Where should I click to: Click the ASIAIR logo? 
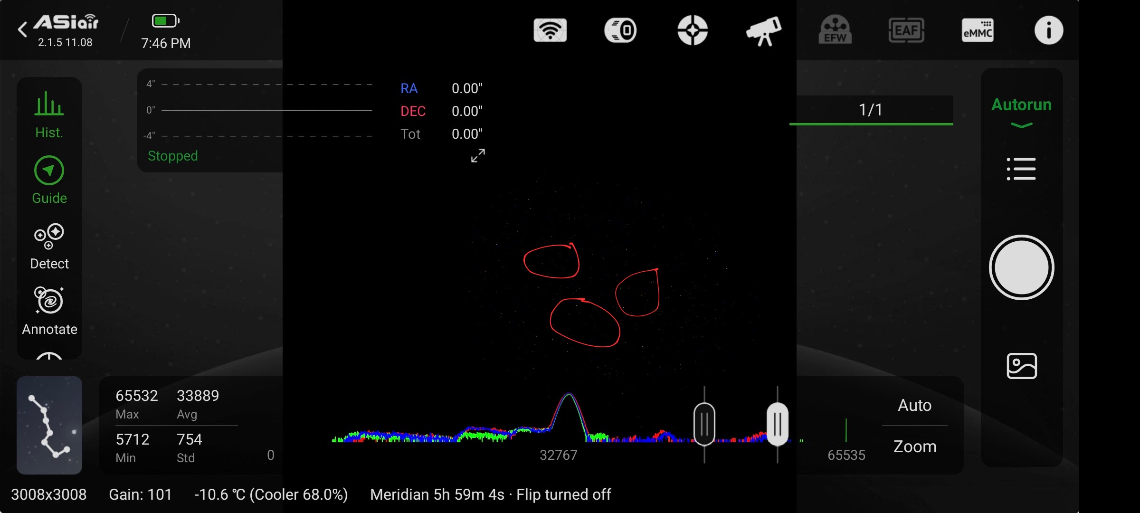click(66, 22)
